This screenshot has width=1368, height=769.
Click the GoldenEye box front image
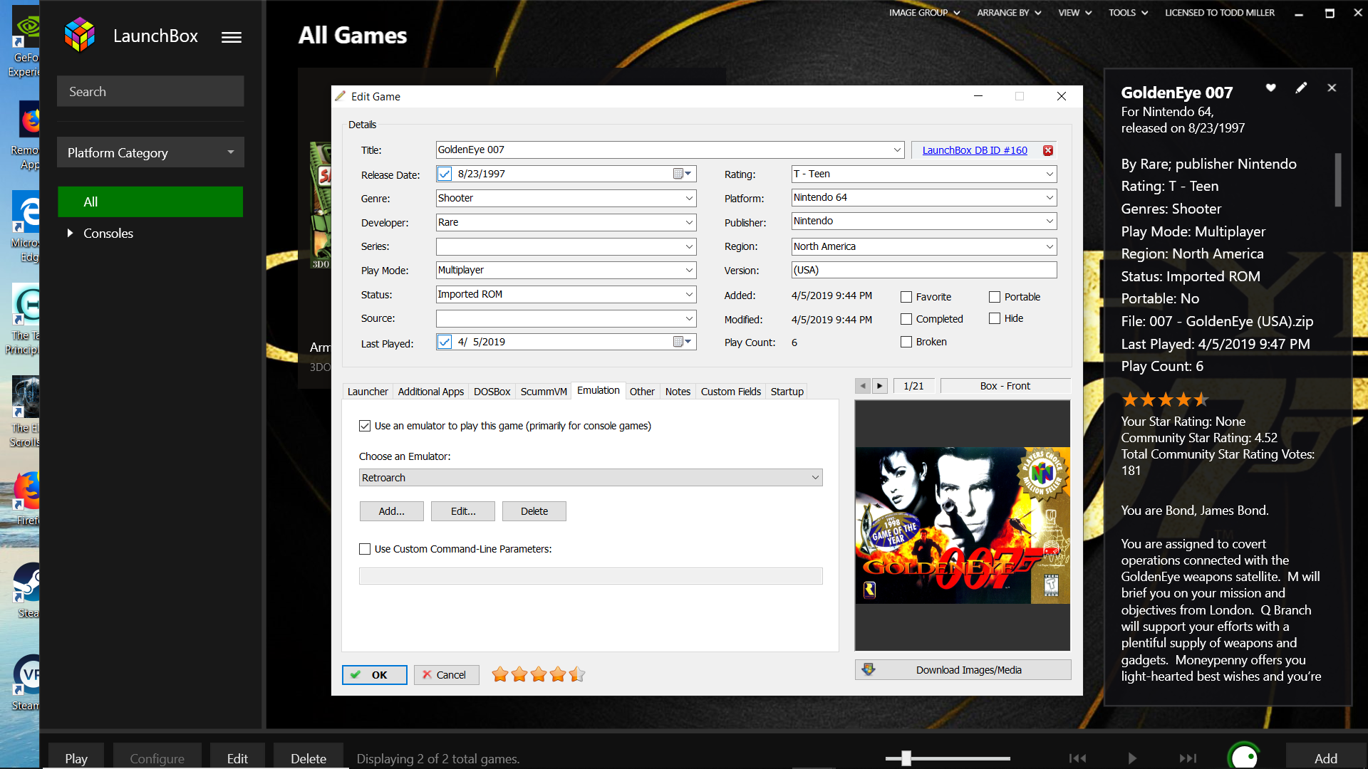pos(963,525)
